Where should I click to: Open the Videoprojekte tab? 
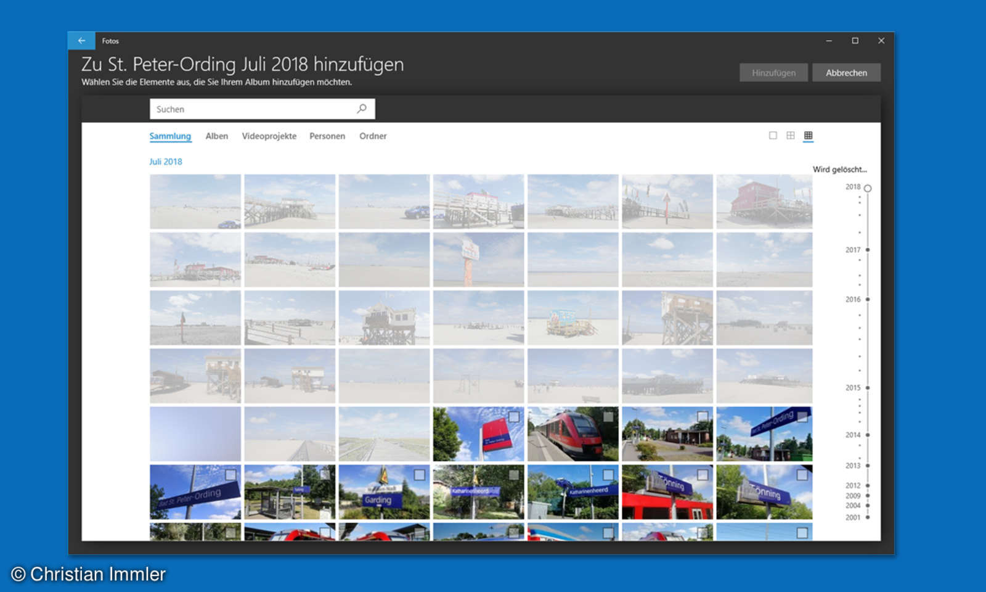point(269,136)
